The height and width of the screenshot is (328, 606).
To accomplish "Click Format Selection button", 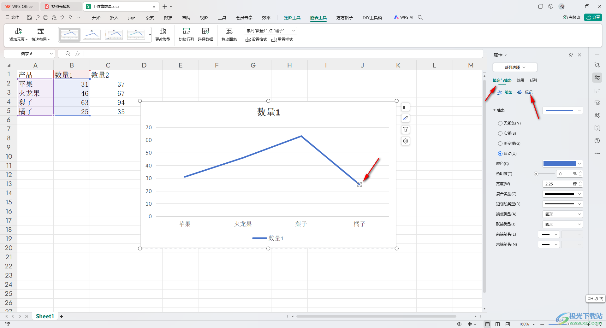I will pos(256,39).
